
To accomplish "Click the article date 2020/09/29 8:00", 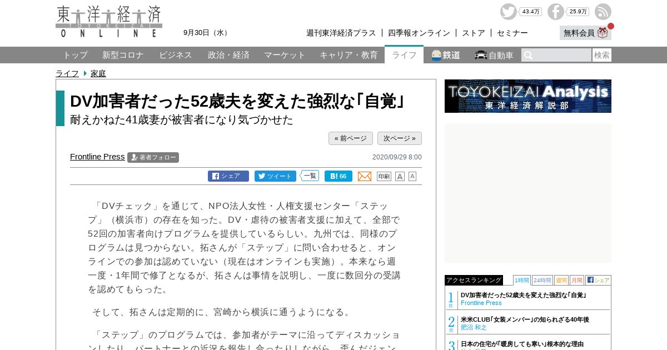I will (x=397, y=157).
